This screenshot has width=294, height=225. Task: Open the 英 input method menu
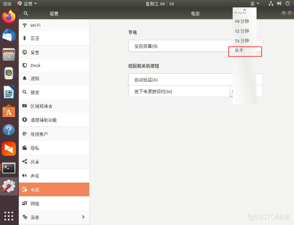255,3
